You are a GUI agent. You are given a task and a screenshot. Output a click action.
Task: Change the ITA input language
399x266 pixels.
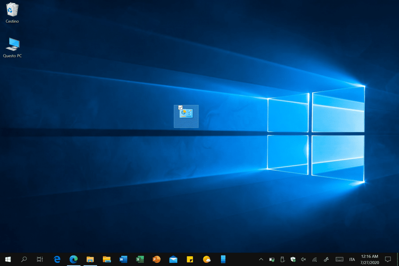tap(352, 259)
